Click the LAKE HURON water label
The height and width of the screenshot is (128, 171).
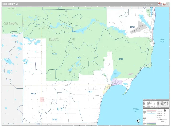pyautogui.click(x=162, y=41)
